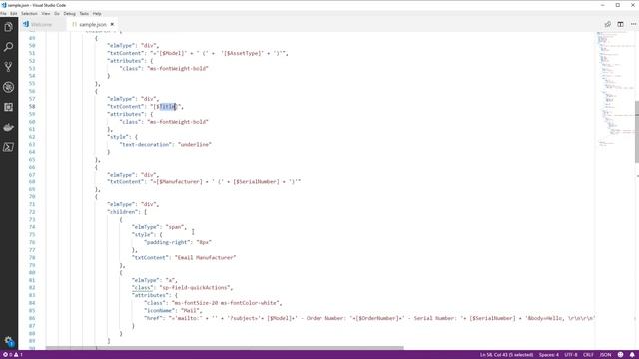Open the Extensions view in the activity bar
This screenshot has width=639, height=359.
(x=8, y=107)
